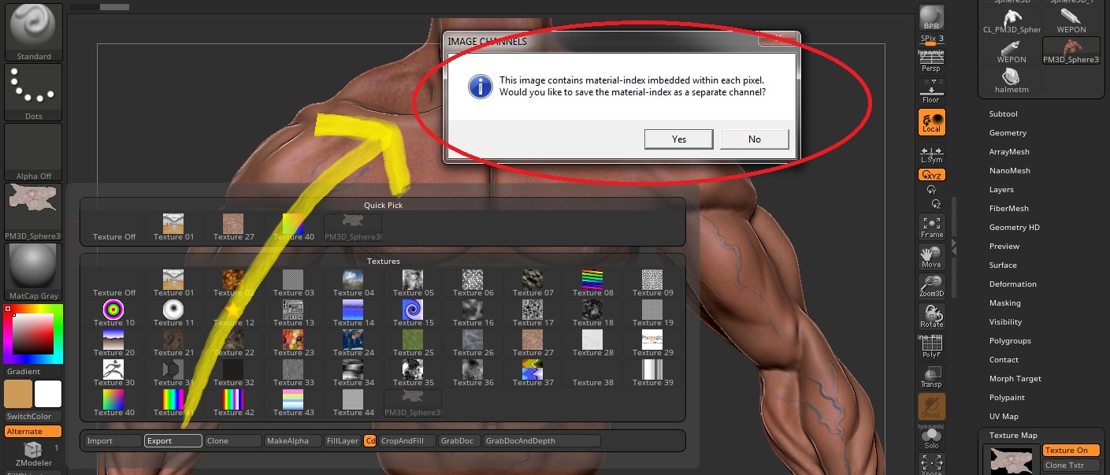The height and width of the screenshot is (475, 1110).
Task: Toggle Solo mode
Action: 932,438
